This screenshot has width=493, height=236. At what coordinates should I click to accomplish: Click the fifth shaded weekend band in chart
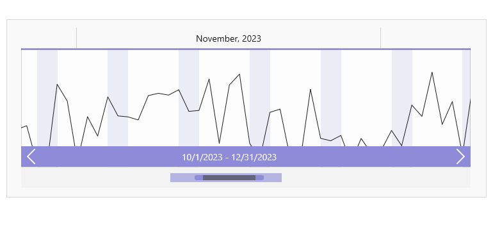tap(331, 98)
